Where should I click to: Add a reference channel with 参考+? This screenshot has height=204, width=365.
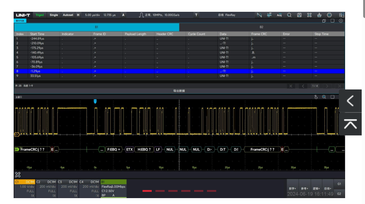coord(305,189)
